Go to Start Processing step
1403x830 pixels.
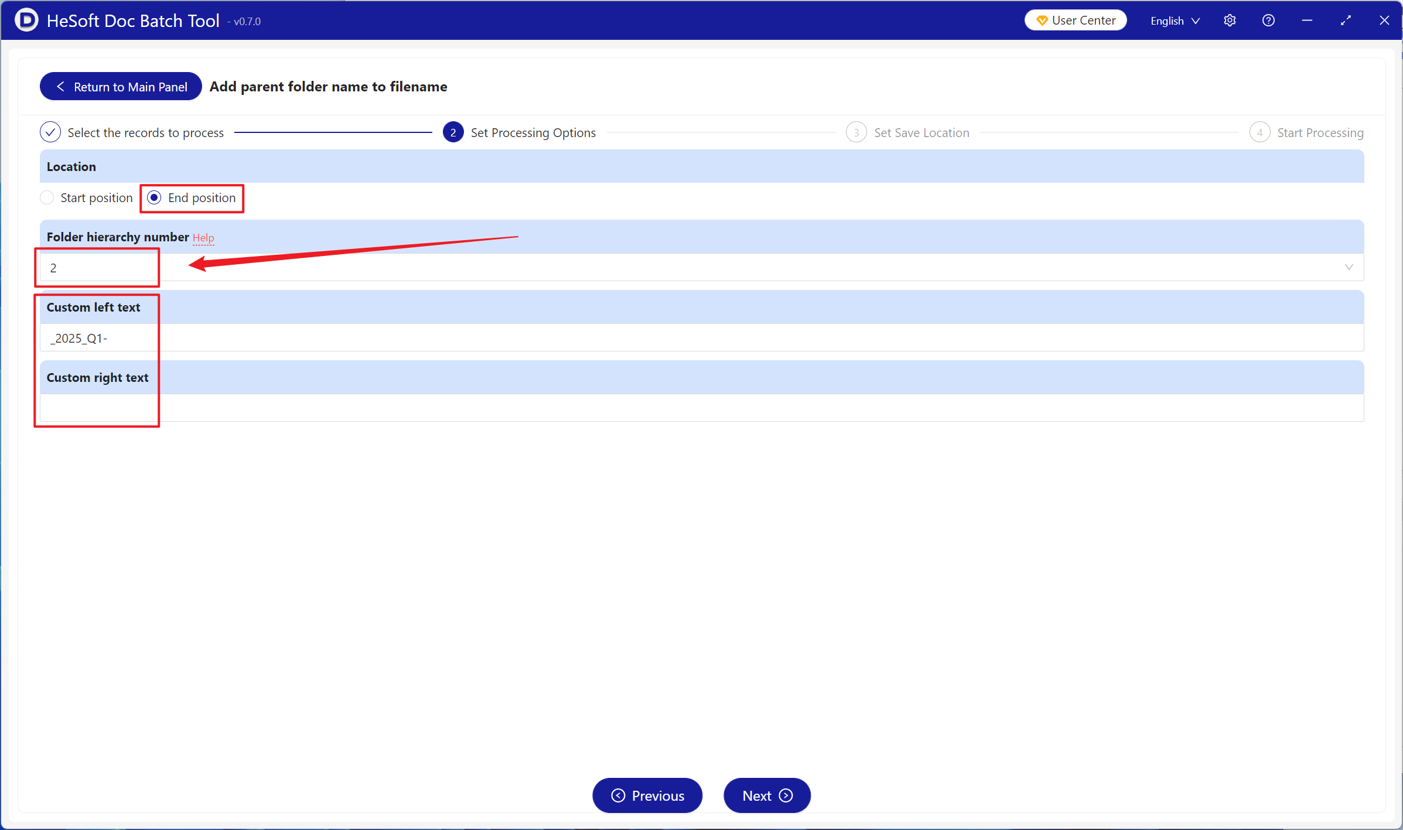coord(1320,132)
